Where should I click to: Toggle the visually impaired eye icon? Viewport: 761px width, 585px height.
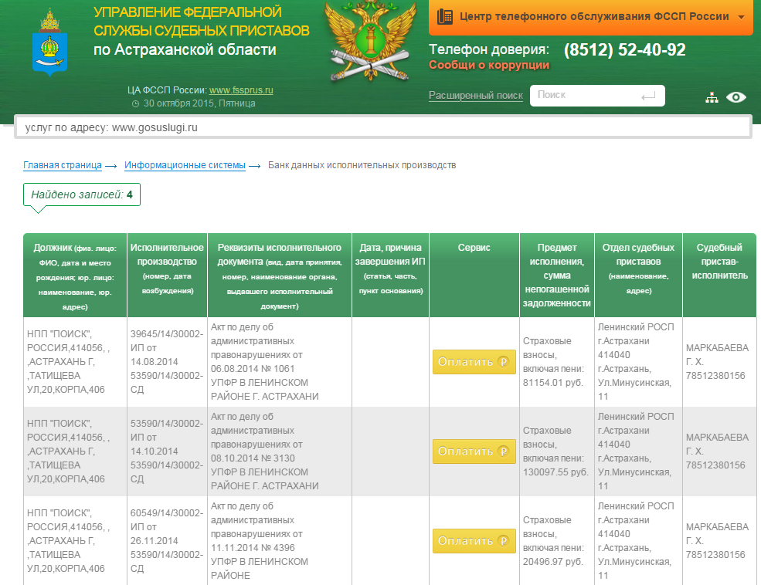[x=736, y=97]
